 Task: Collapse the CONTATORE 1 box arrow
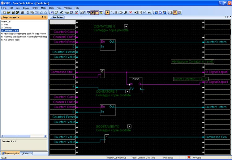127,92
